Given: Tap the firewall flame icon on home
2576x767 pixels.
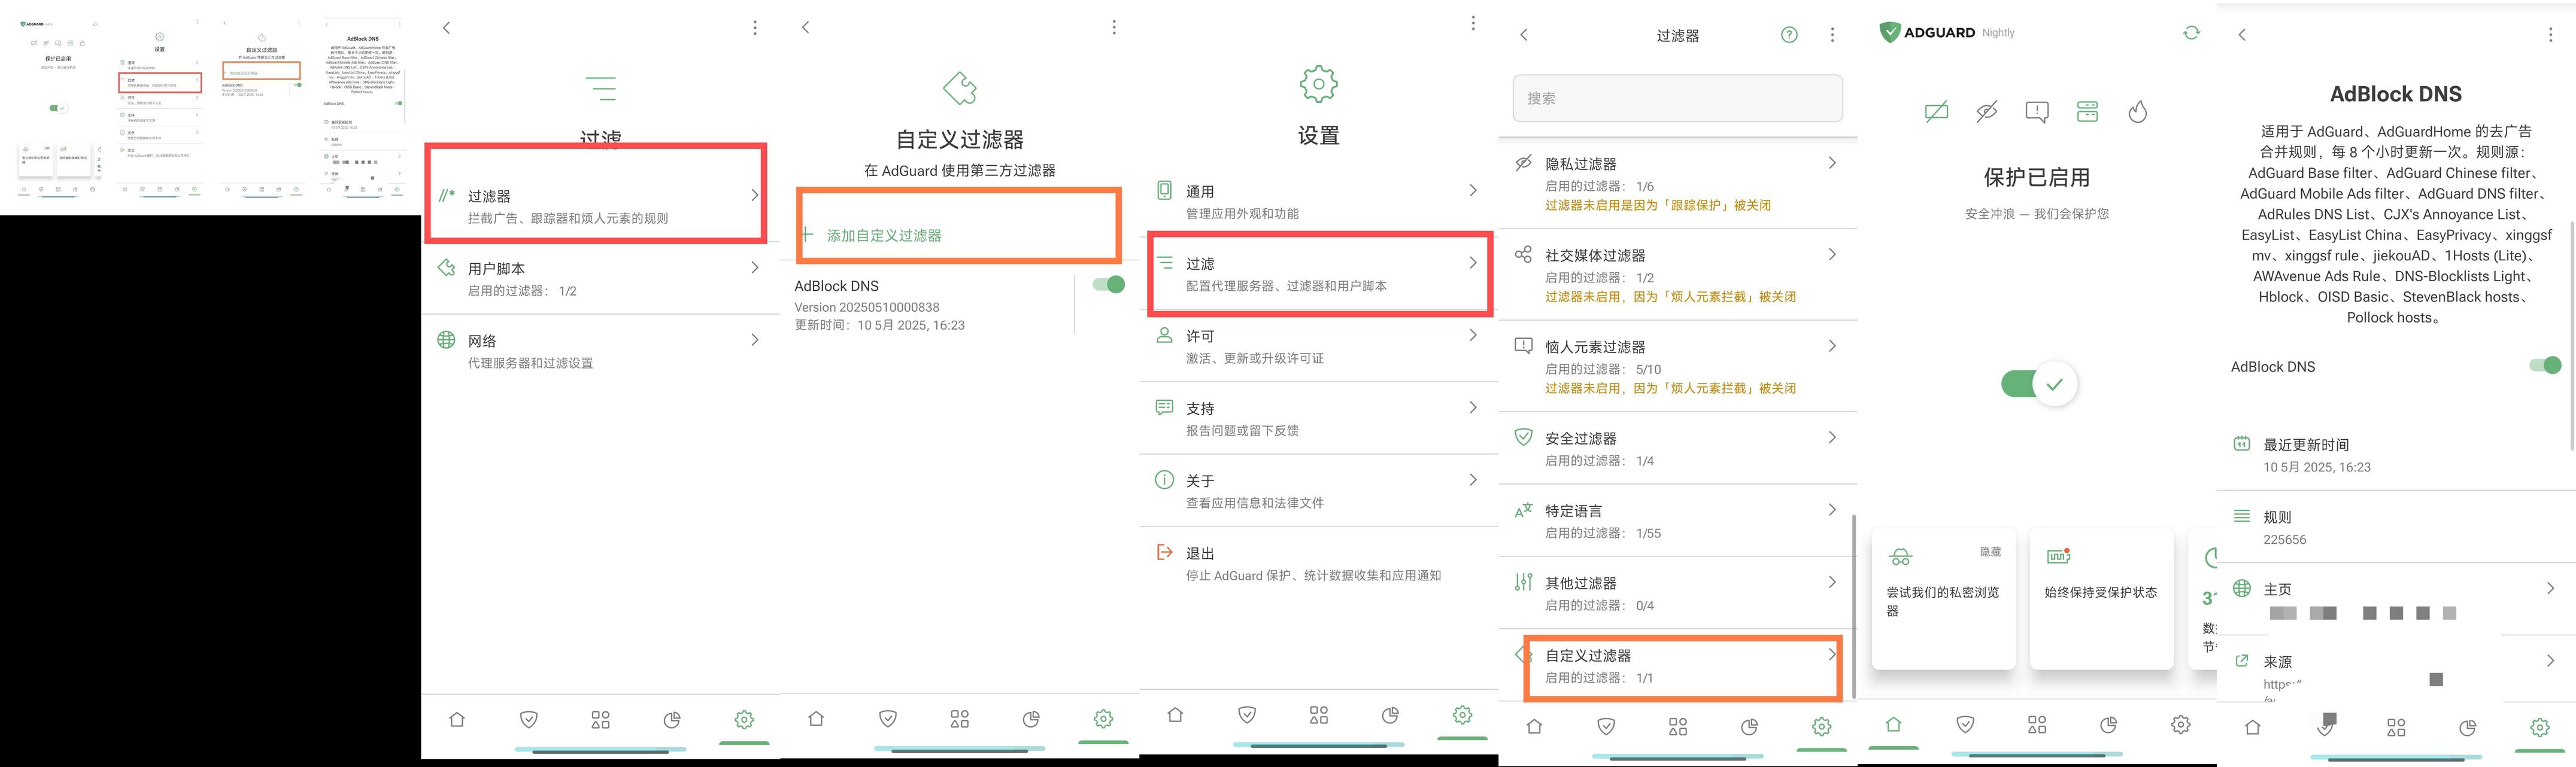Looking at the screenshot, I should [2138, 112].
